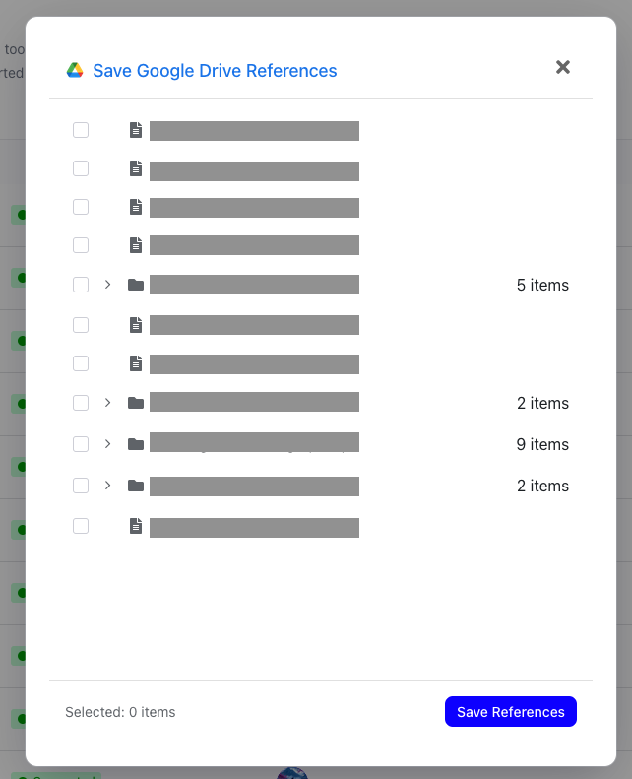Viewport: 632px width, 779px height.
Task: Click the folder icon with 9 items
Action: coord(136,444)
